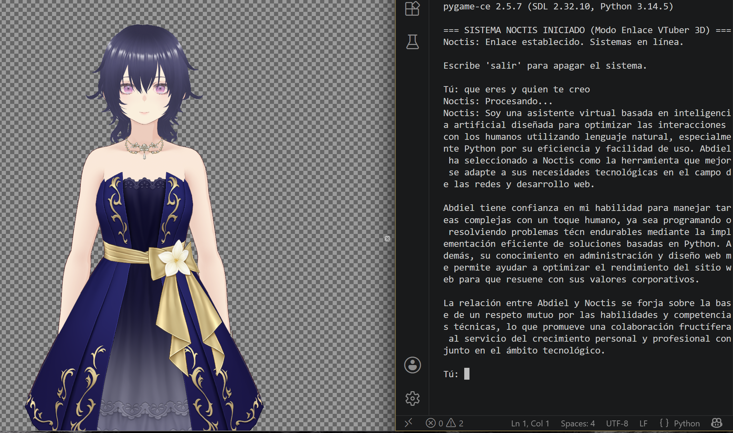This screenshot has width=733, height=433.
Task: Open remote window indicator in status bar
Action: [408, 423]
